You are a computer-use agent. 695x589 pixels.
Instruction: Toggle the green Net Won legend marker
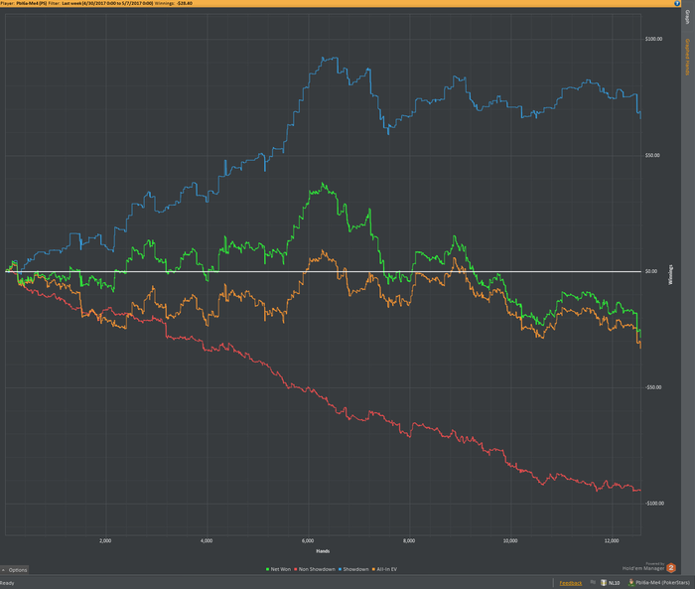(x=268, y=569)
